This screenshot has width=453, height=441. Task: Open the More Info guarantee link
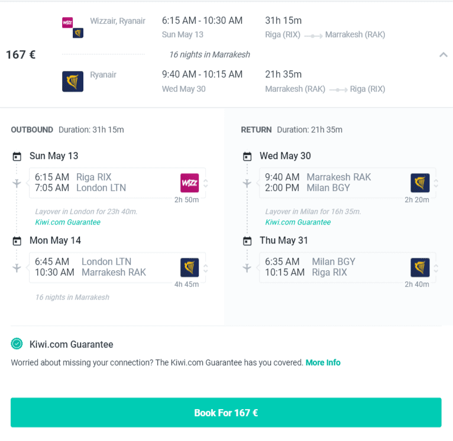pos(323,362)
